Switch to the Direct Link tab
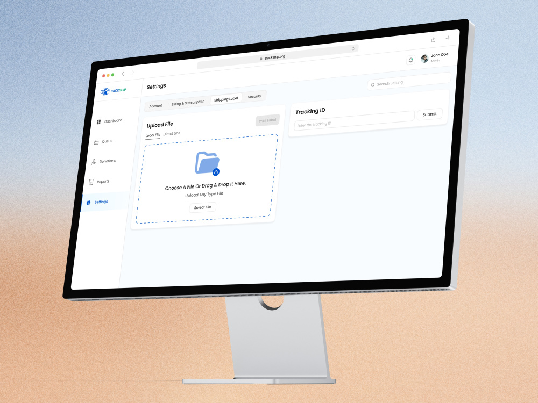 coord(172,134)
